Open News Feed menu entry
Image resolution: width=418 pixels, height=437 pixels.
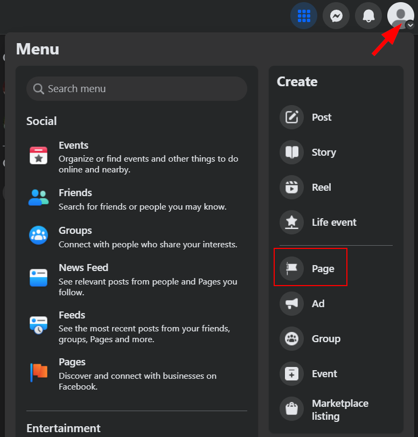click(136, 280)
